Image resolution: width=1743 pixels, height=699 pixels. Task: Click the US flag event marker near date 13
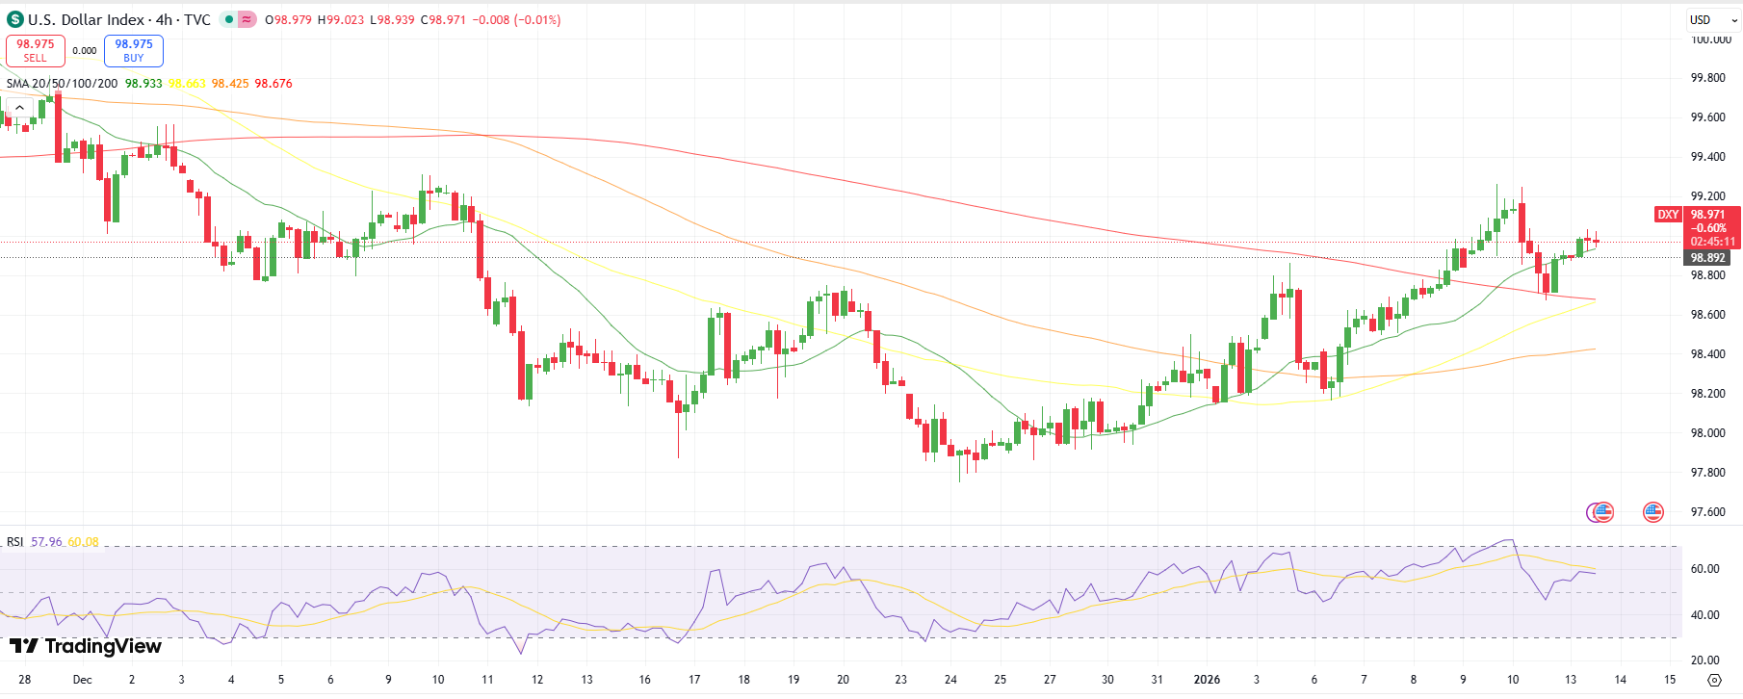(x=1600, y=512)
